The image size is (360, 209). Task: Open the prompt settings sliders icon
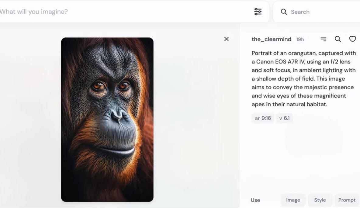258,12
